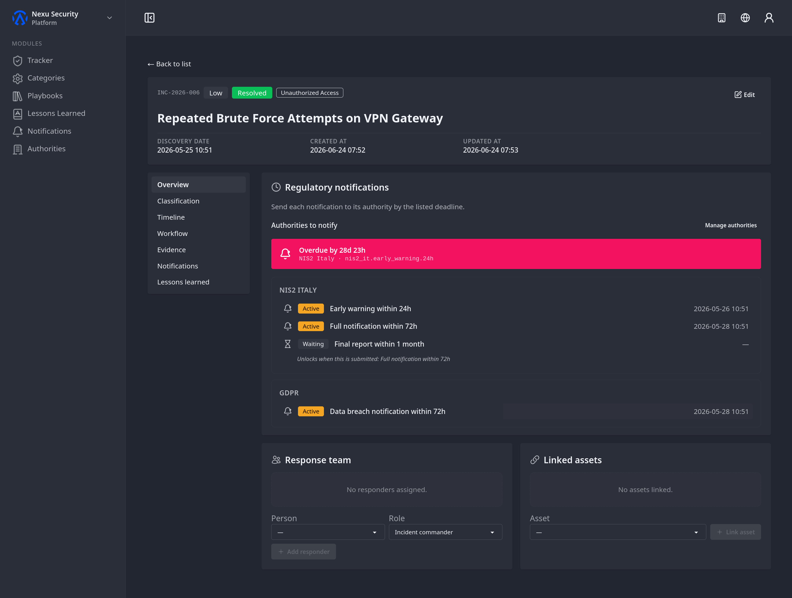Click the overdue alert bell icon
Screen dimensions: 792x598
click(x=285, y=254)
